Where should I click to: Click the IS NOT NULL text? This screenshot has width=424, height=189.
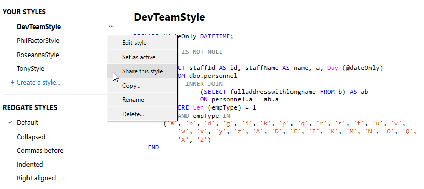click(x=202, y=52)
